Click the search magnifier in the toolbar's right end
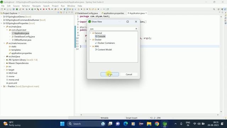 point(214,9)
